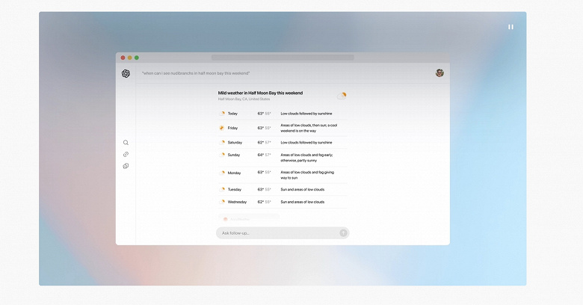Open the stacked cubes sidebar icon
Viewport: 583px width, 305px height.
pos(126,166)
